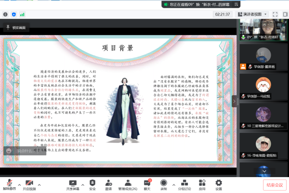Viewport: 289px width, 193px height.
Task: Turn on camera with 开启视频
Action: point(29,183)
